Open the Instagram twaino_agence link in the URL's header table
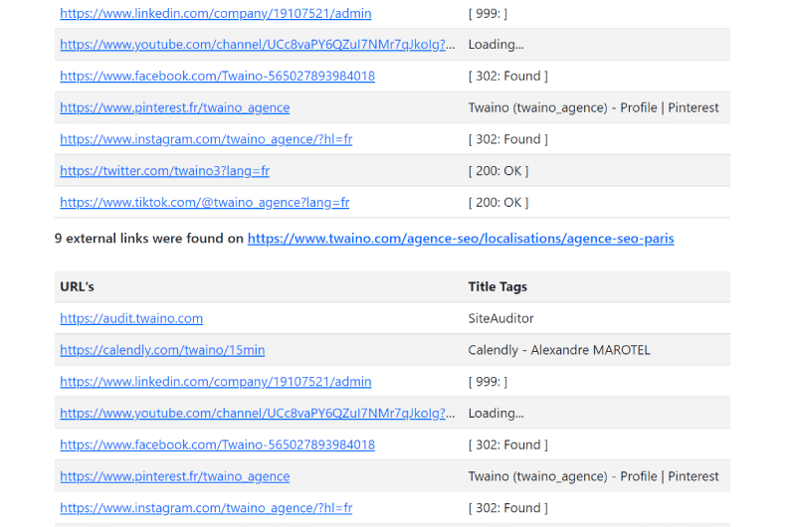Screen dimensions: 796x527 tap(206, 508)
